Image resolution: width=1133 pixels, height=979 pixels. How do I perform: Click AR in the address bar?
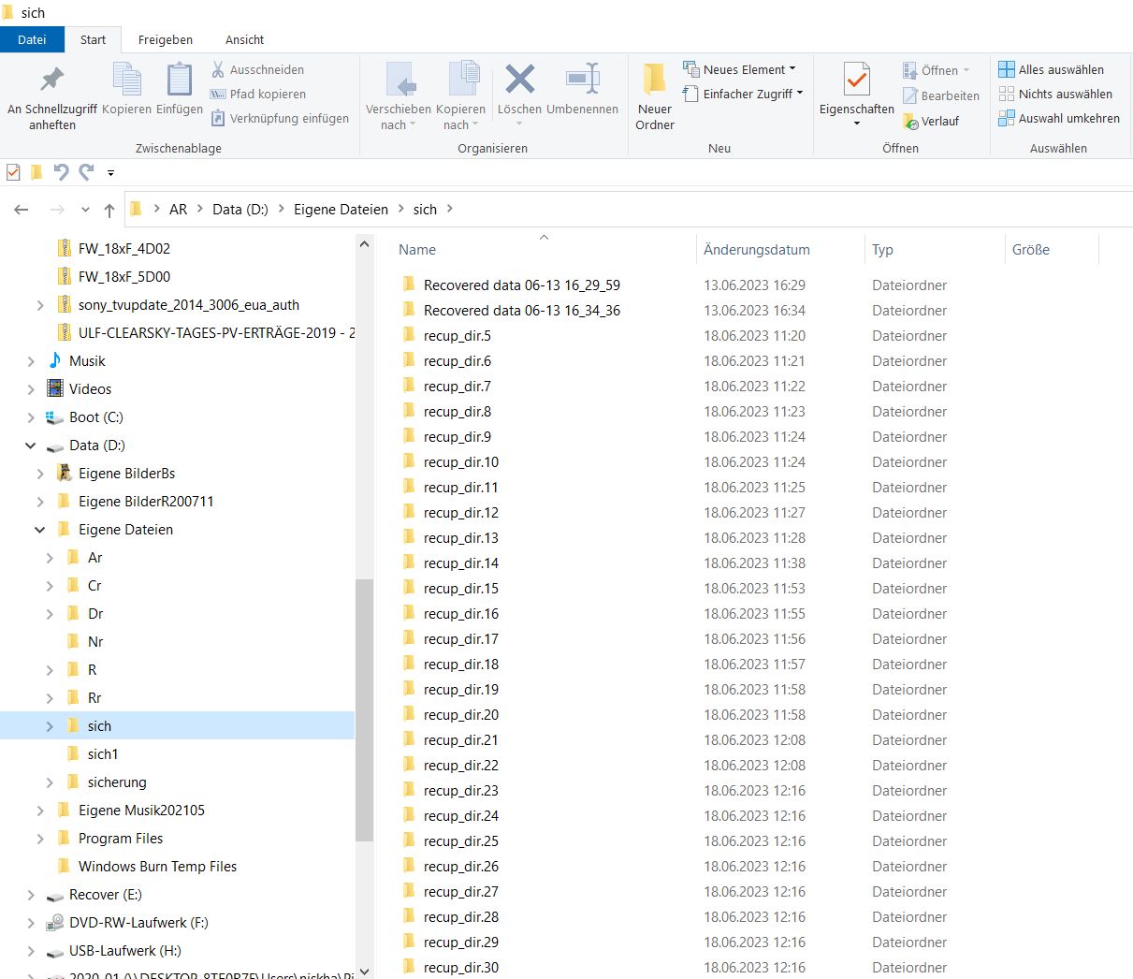click(x=178, y=210)
